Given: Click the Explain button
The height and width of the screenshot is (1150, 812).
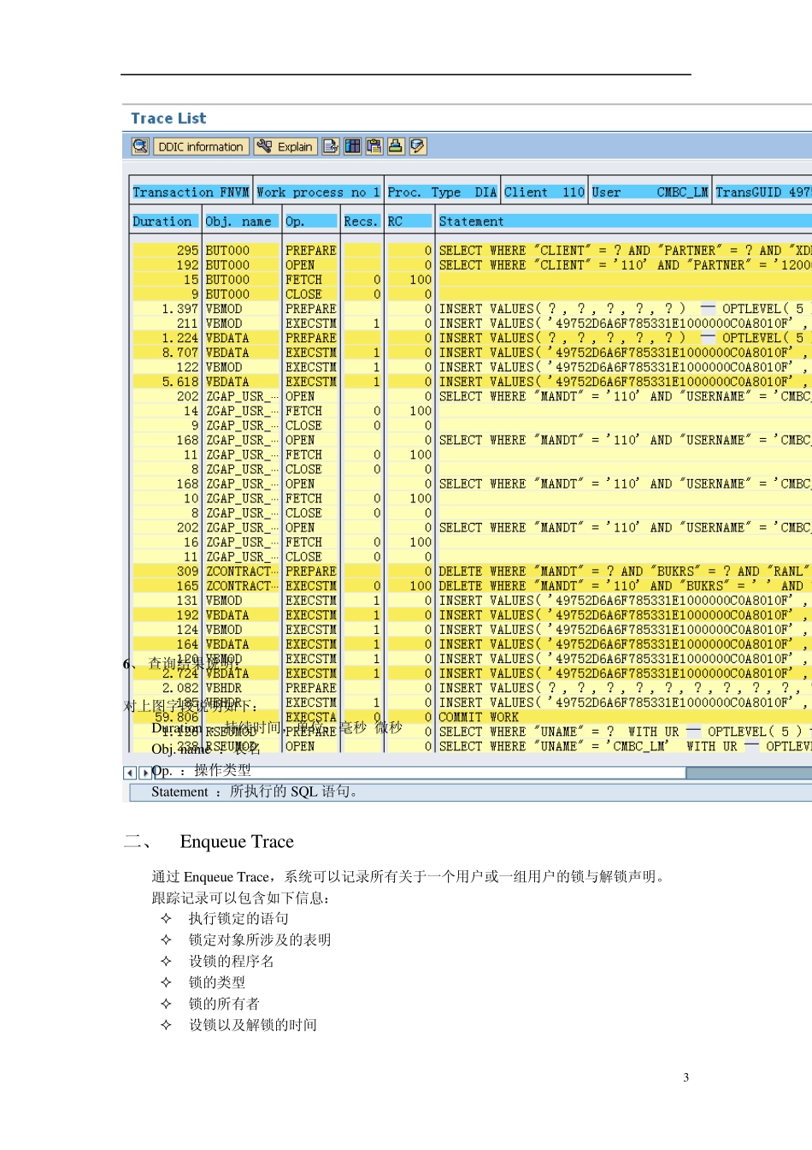Looking at the screenshot, I should coord(286,146).
